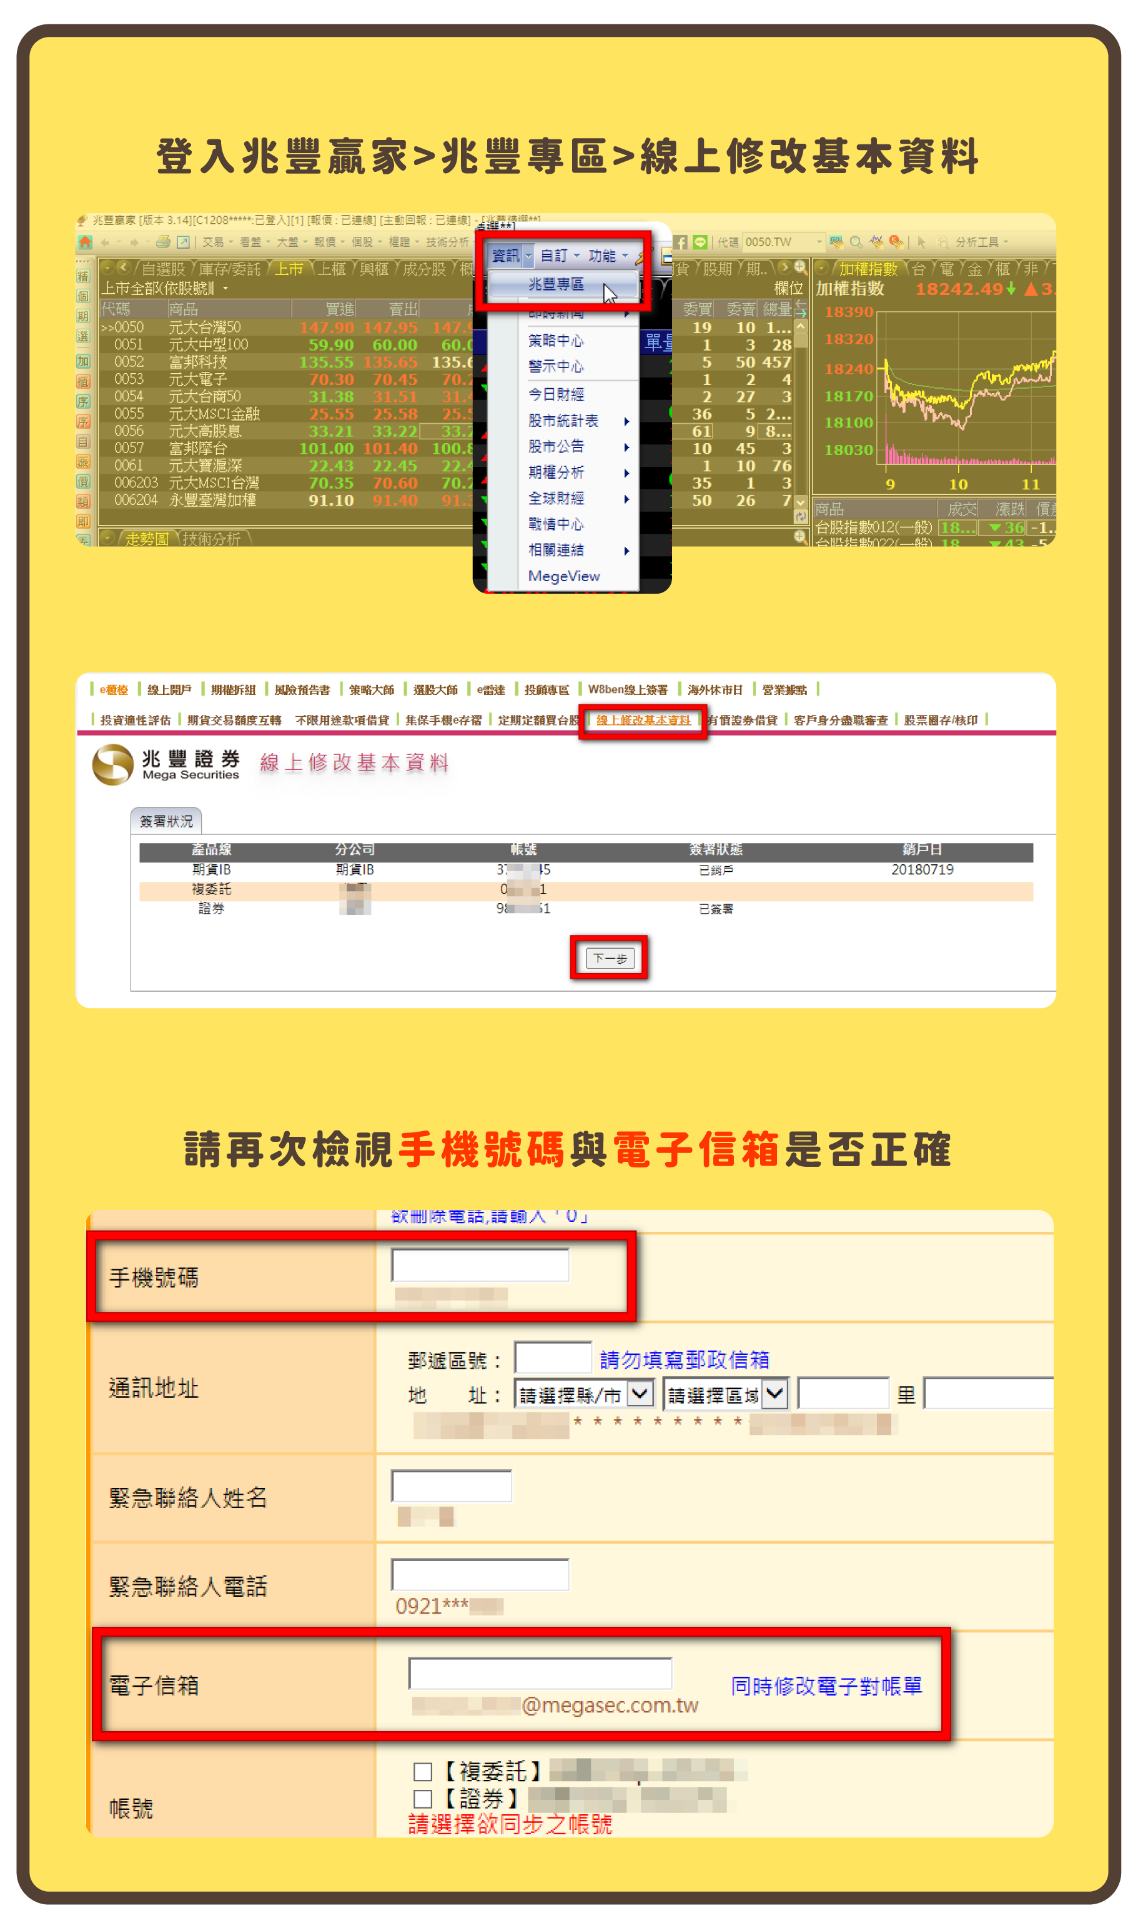Check the 【證券】 account checkbox
The image size is (1138, 1913).
click(x=422, y=1799)
